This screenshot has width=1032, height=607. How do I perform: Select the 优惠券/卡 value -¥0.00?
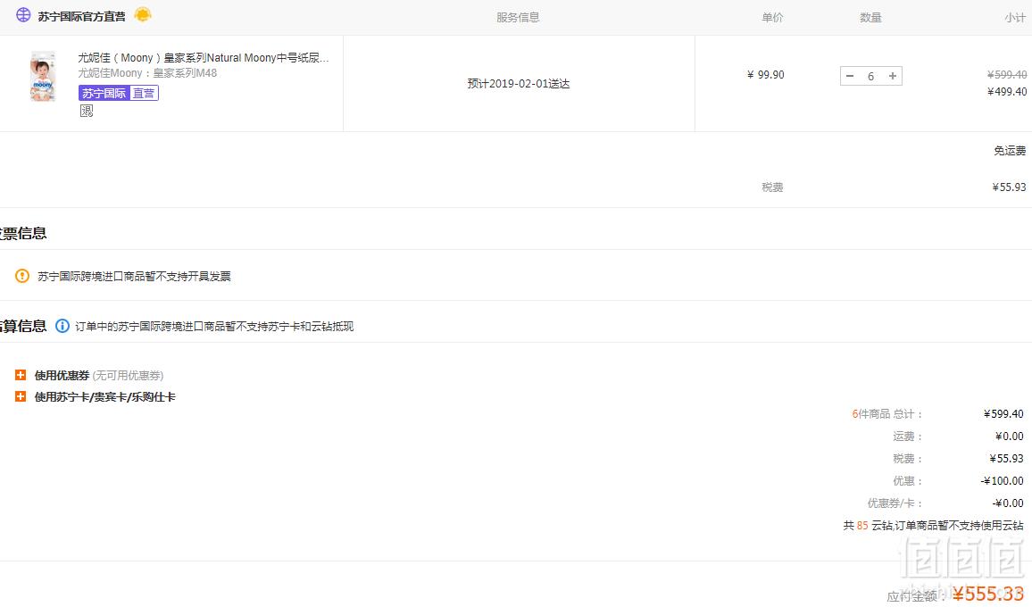[x=1008, y=503]
